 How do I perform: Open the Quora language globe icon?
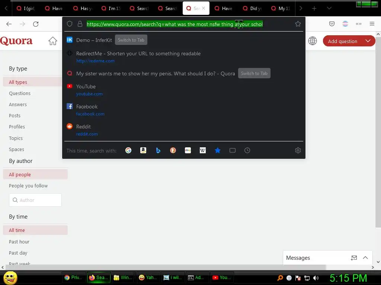tap(313, 41)
